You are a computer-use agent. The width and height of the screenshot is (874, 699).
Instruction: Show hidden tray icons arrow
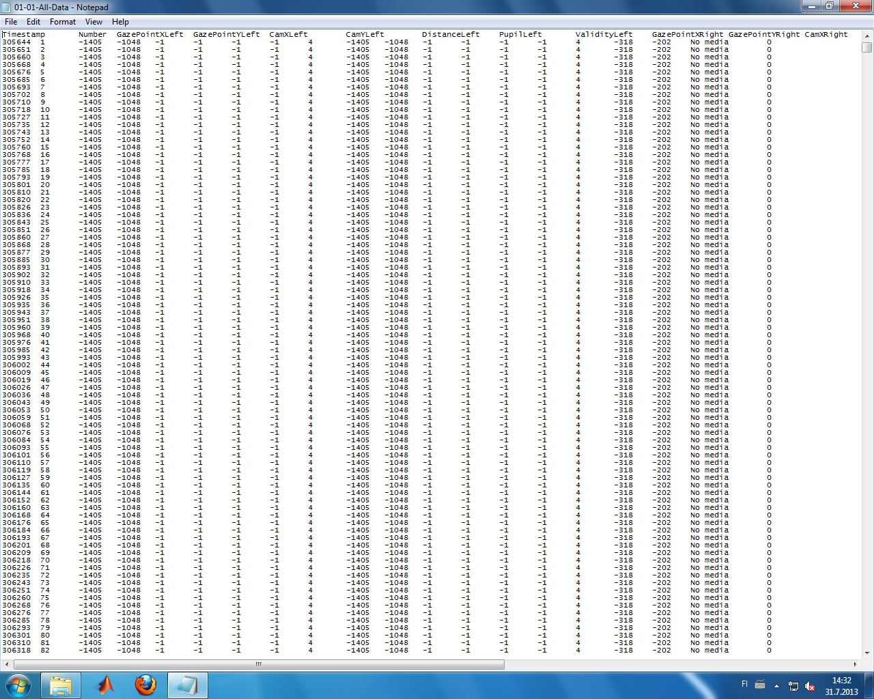[776, 686]
